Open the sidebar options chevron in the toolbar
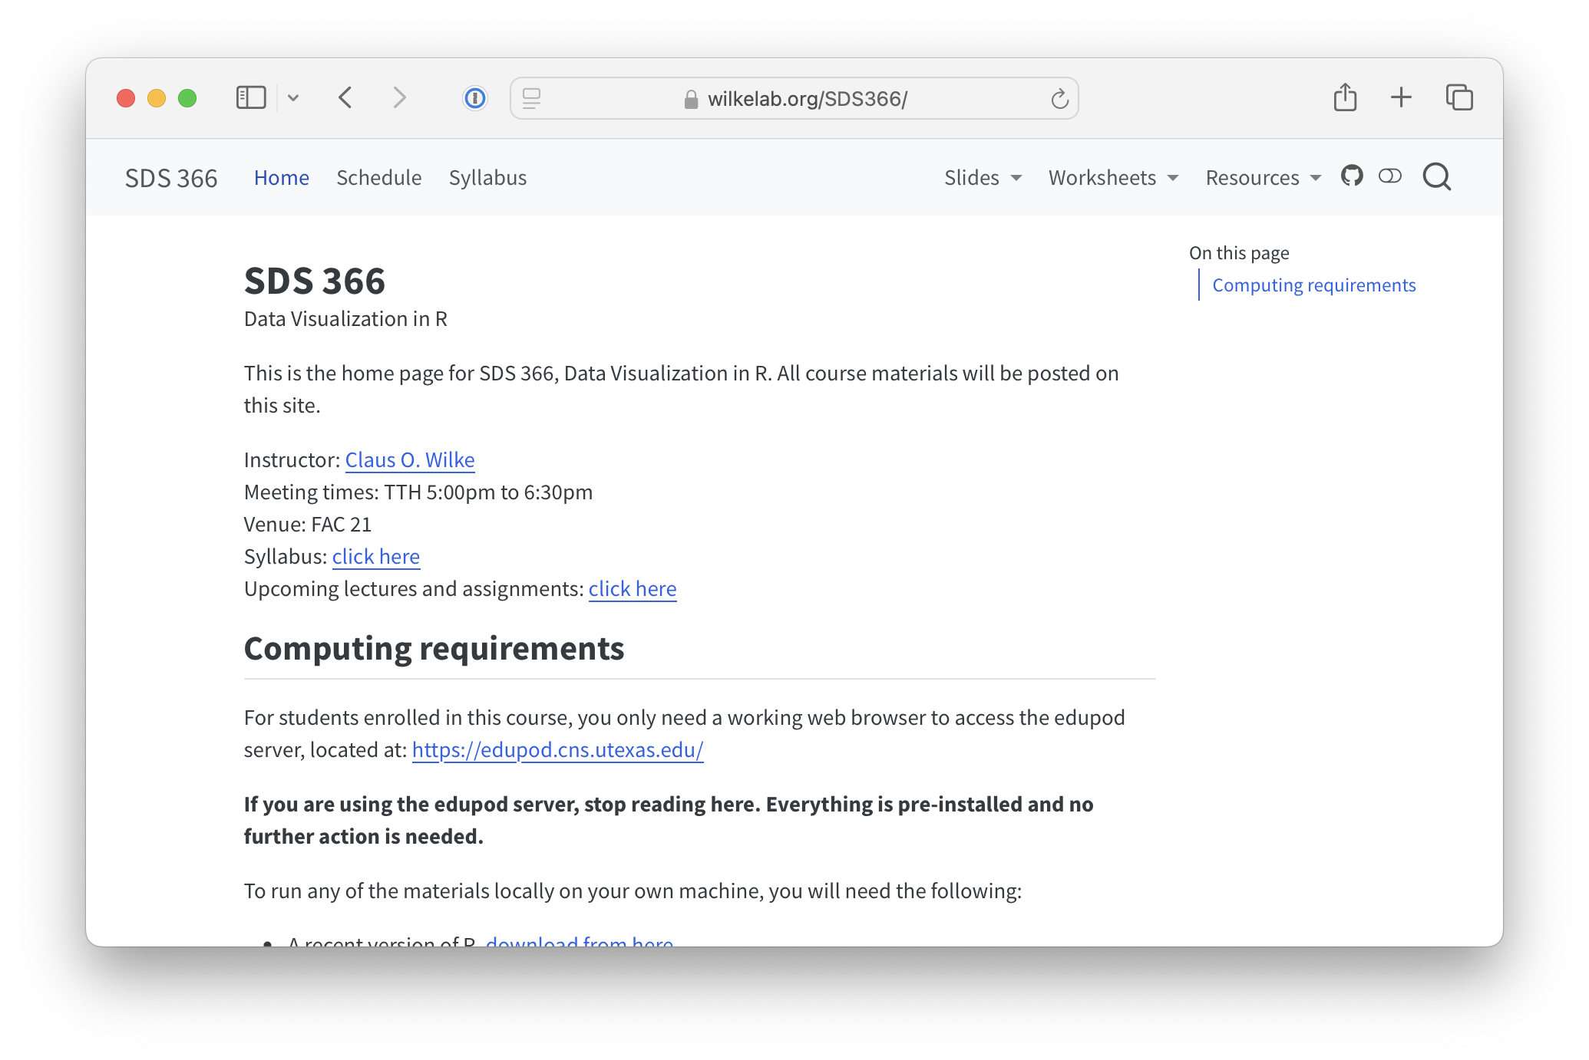This screenshot has height=1060, width=1589. [x=293, y=98]
